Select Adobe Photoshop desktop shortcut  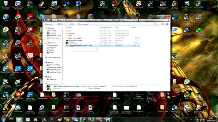(x=66, y=5)
